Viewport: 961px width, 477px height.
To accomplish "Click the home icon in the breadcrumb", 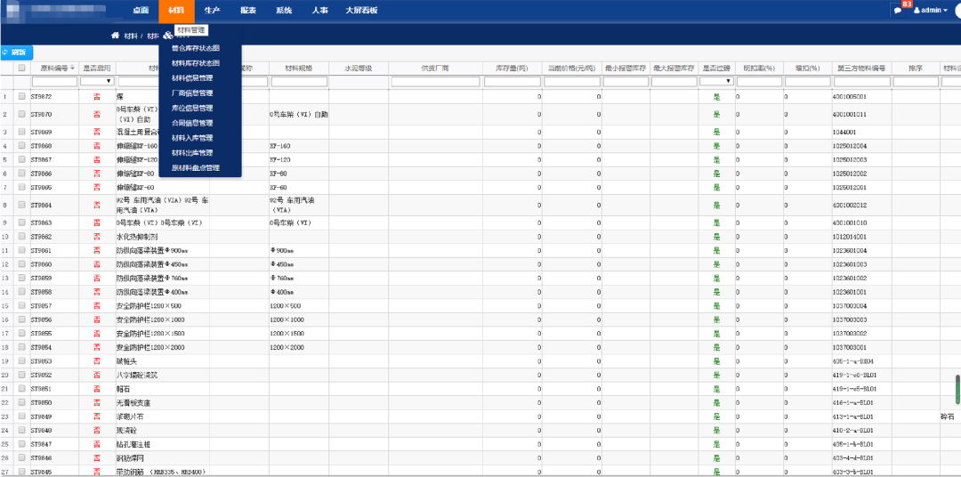I will coord(115,36).
